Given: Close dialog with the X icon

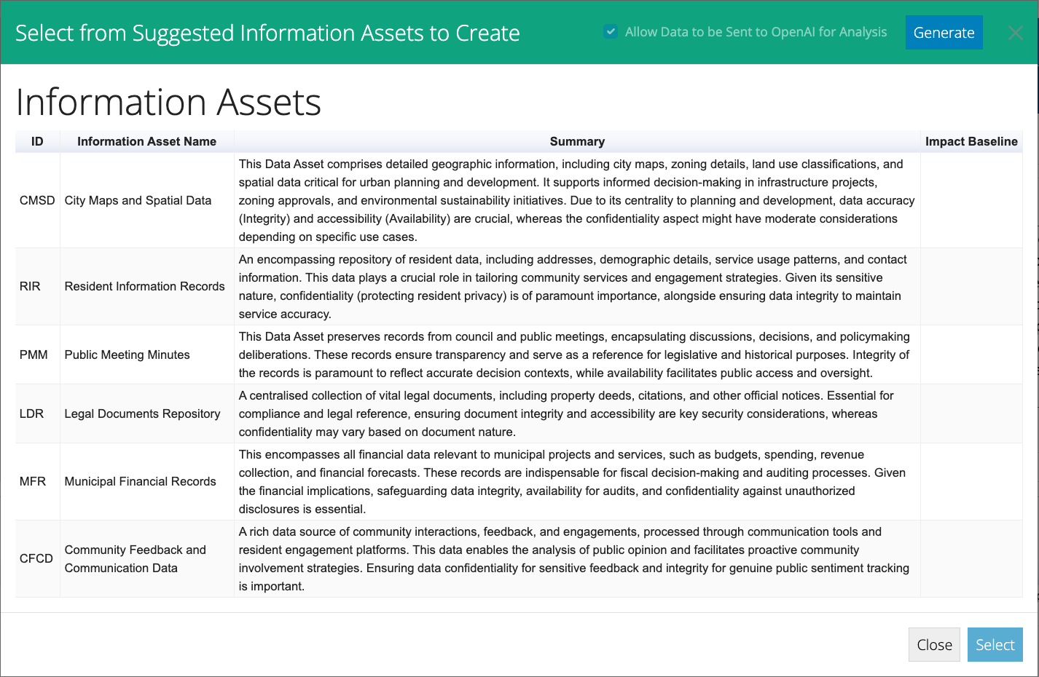Looking at the screenshot, I should tap(1015, 33).
